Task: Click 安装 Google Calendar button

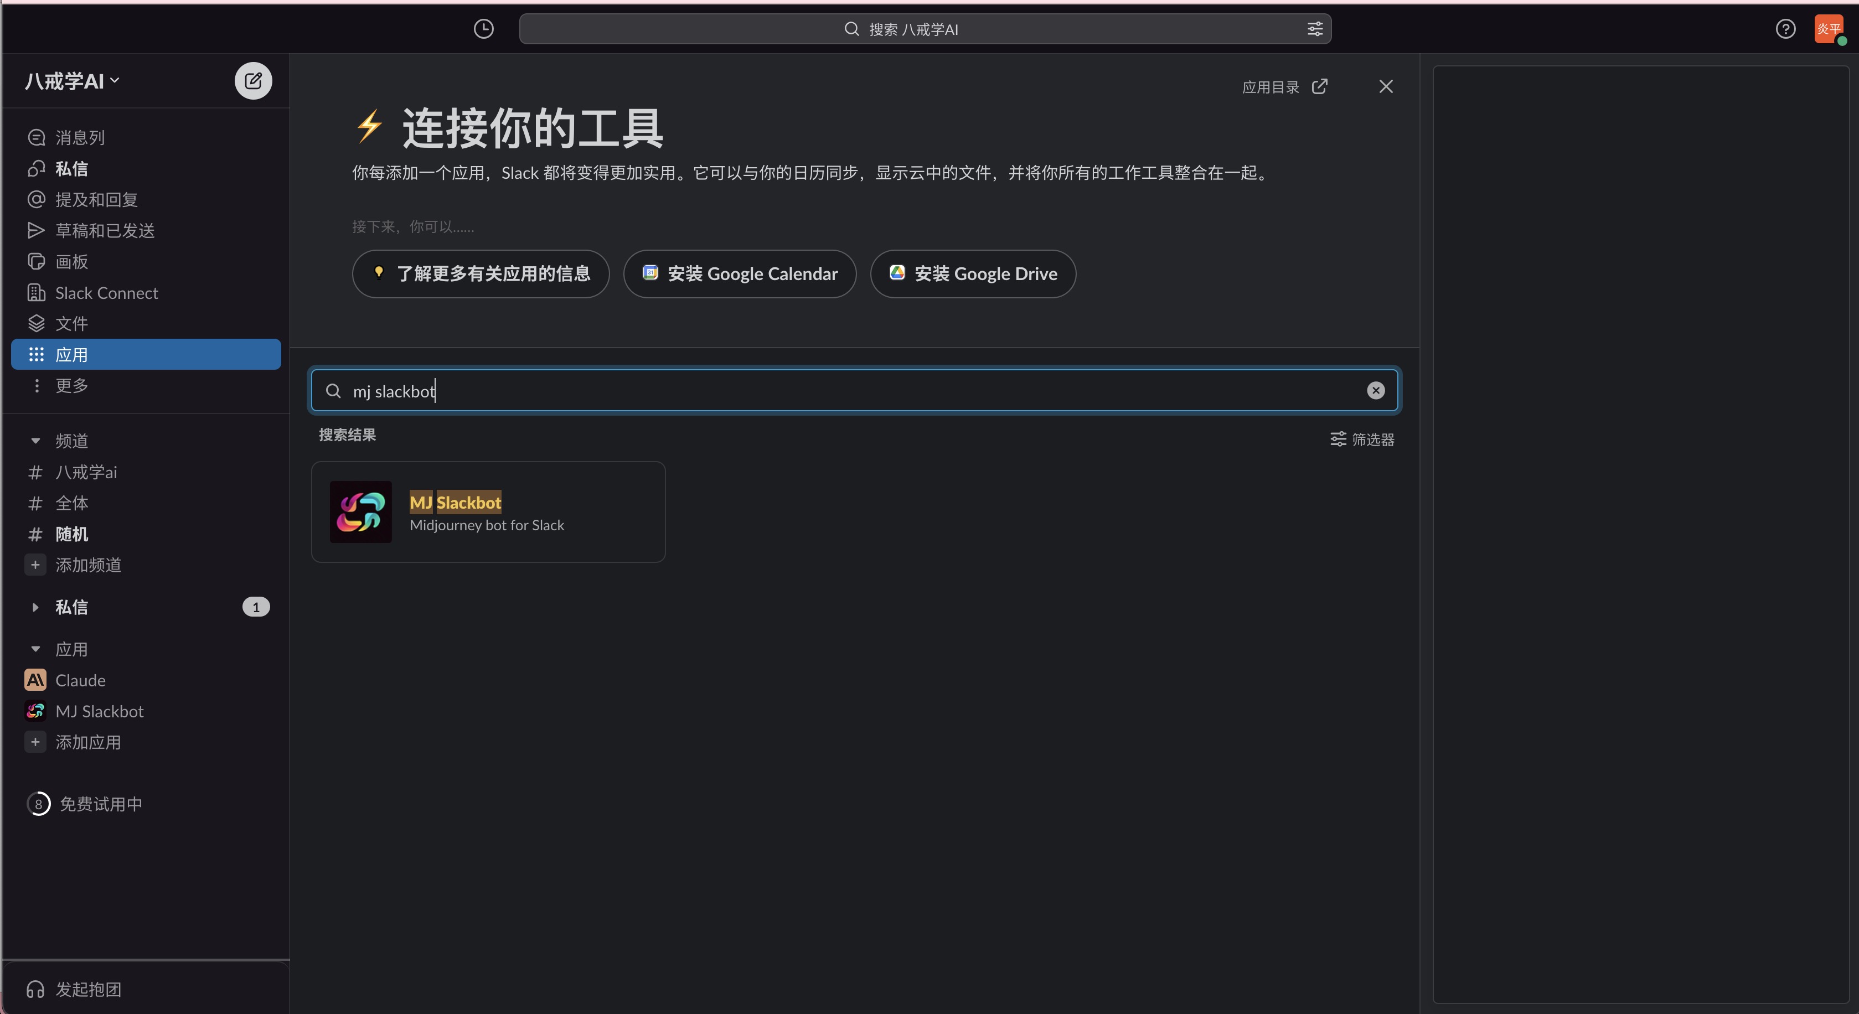Action: [739, 273]
